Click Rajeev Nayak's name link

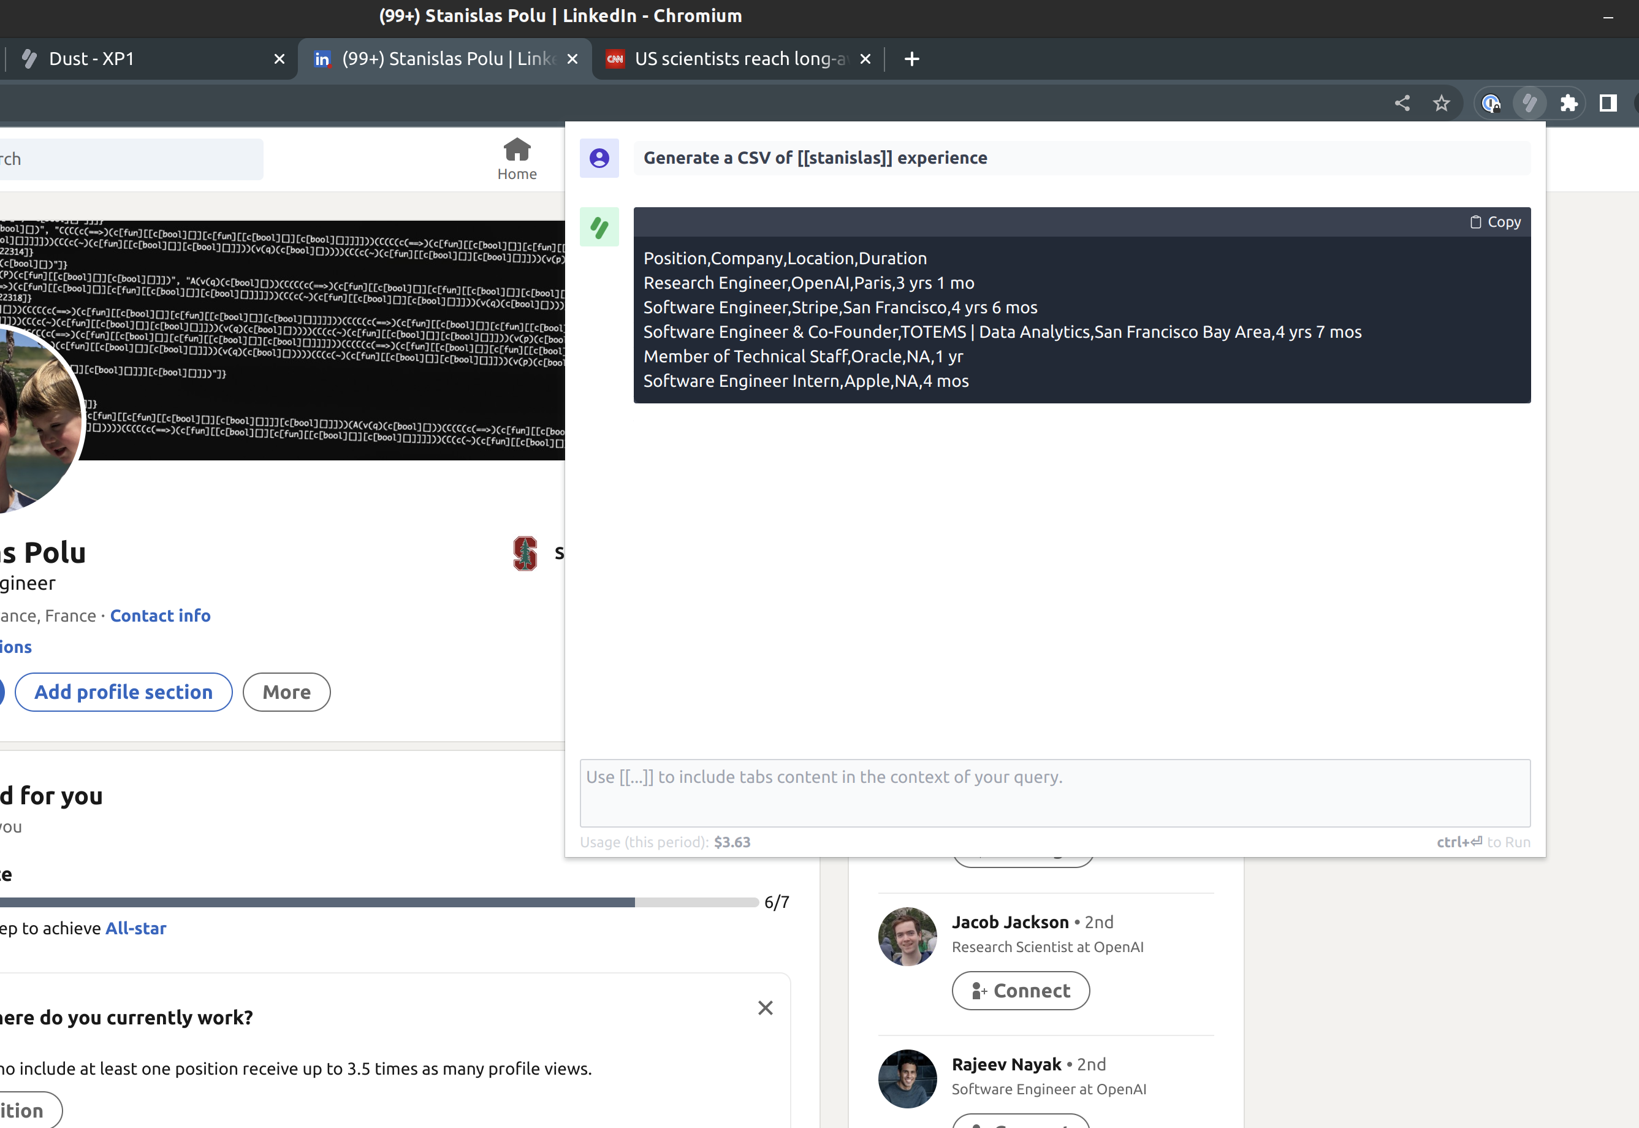(1006, 1064)
